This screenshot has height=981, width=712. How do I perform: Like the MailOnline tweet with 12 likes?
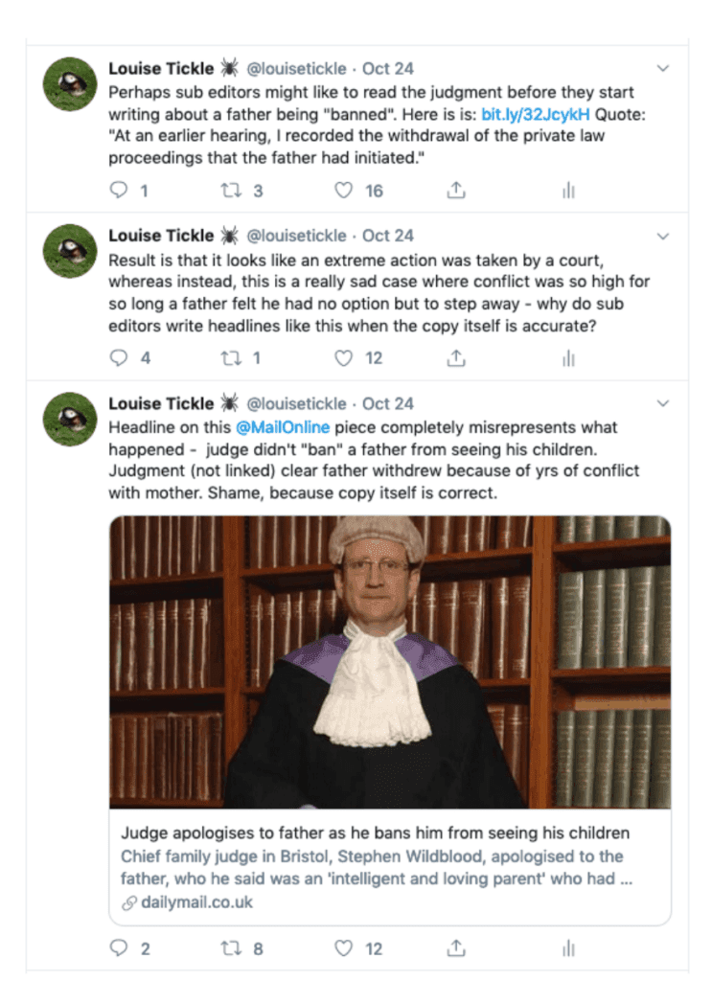[x=343, y=948]
